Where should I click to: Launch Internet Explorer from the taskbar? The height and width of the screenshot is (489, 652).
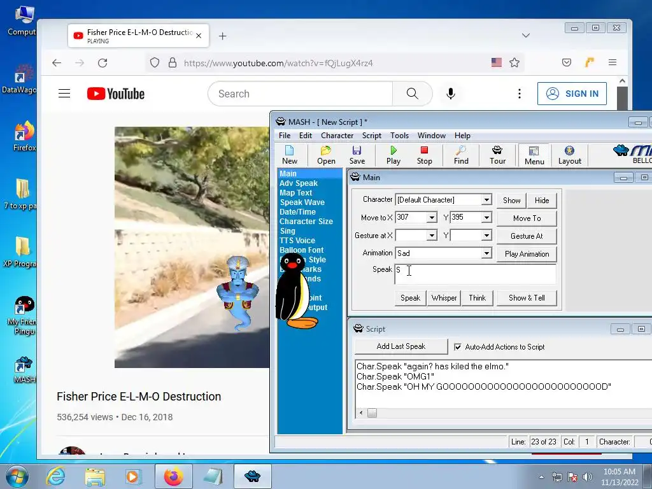[55, 476]
